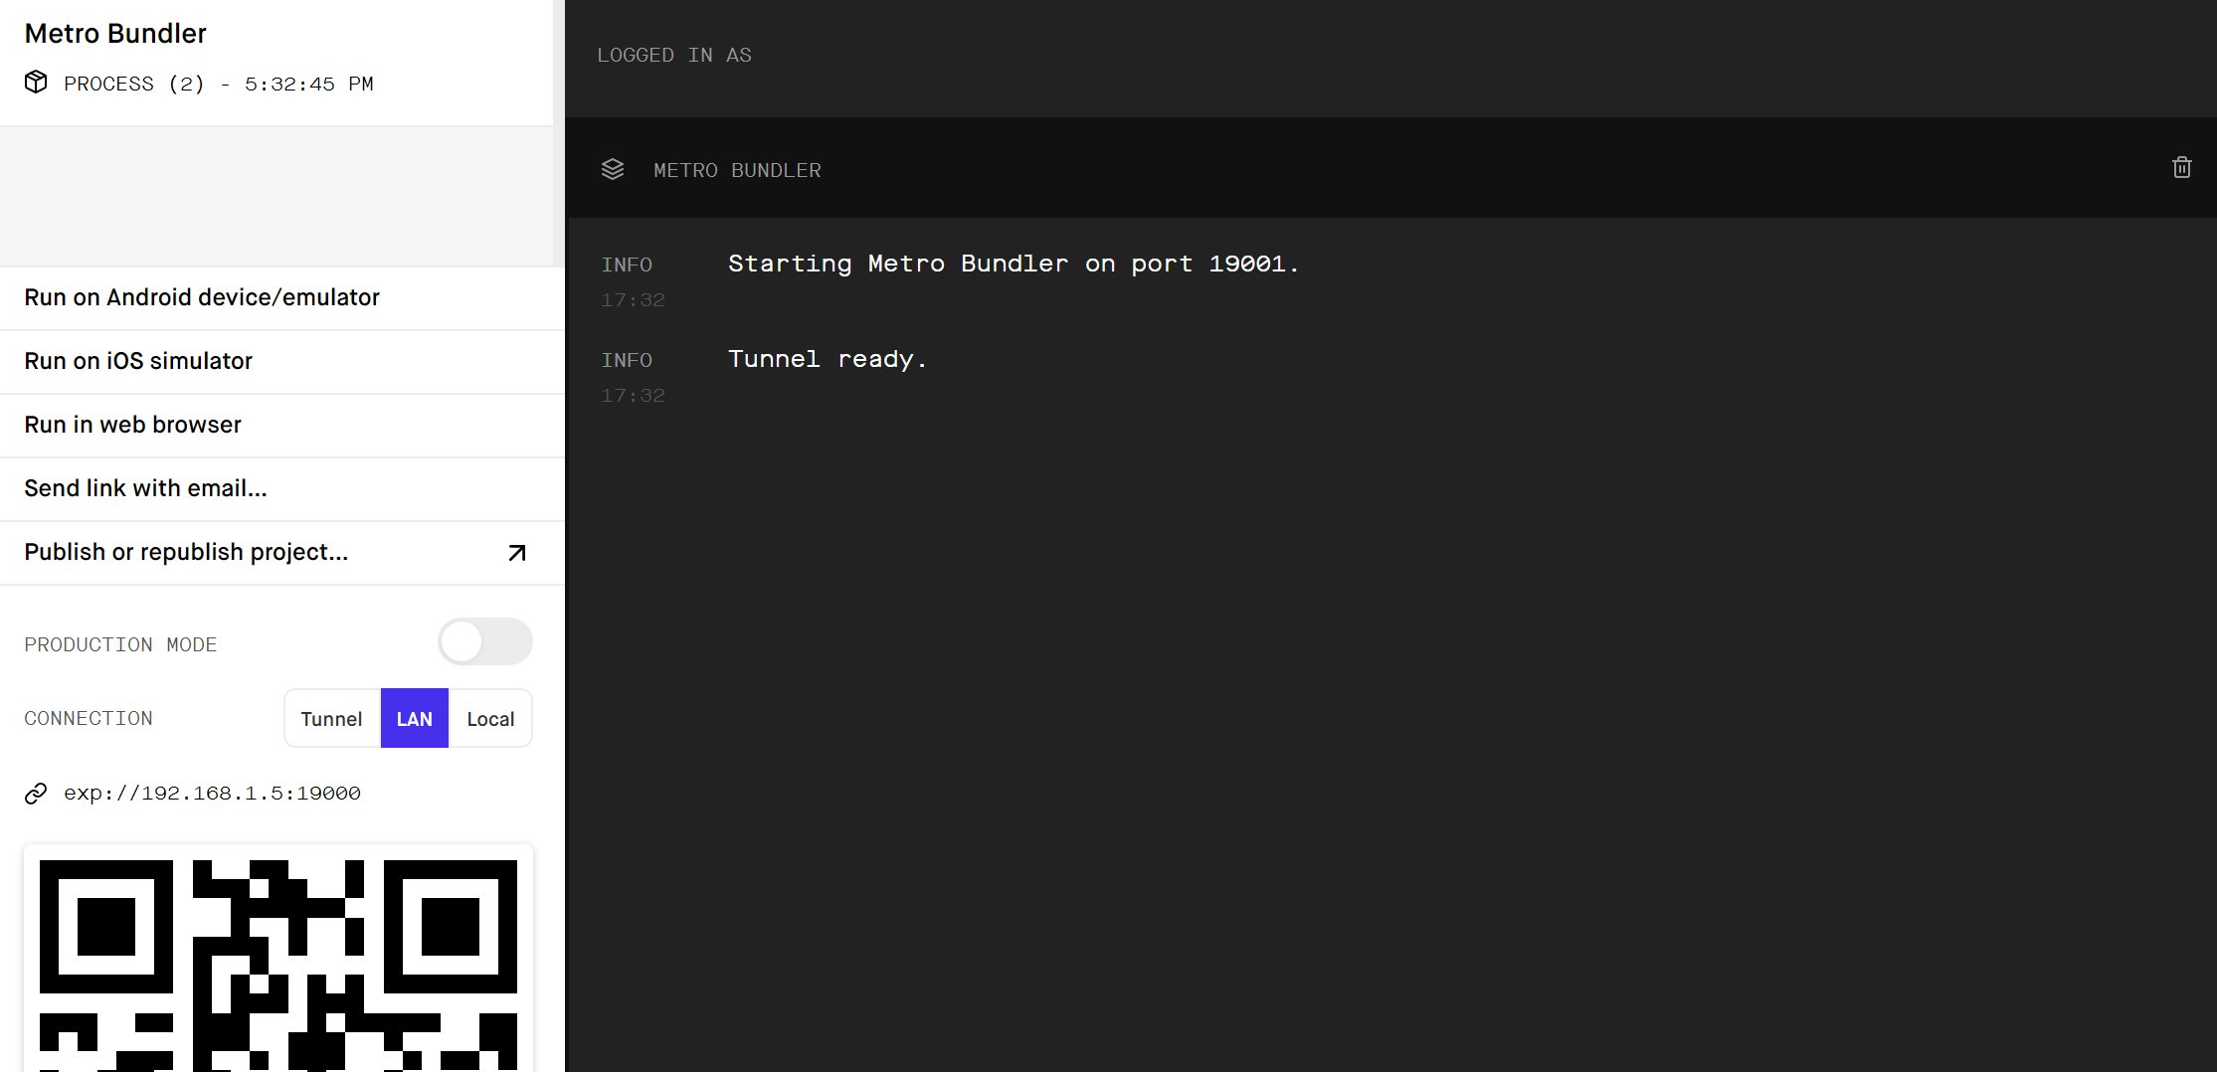2217x1072 pixels.
Task: Click the LOGGED IN AS header text
Action: tap(674, 56)
